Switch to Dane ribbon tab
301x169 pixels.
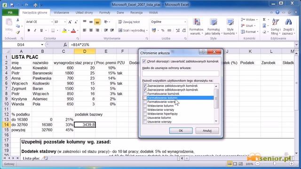[x=120, y=13]
